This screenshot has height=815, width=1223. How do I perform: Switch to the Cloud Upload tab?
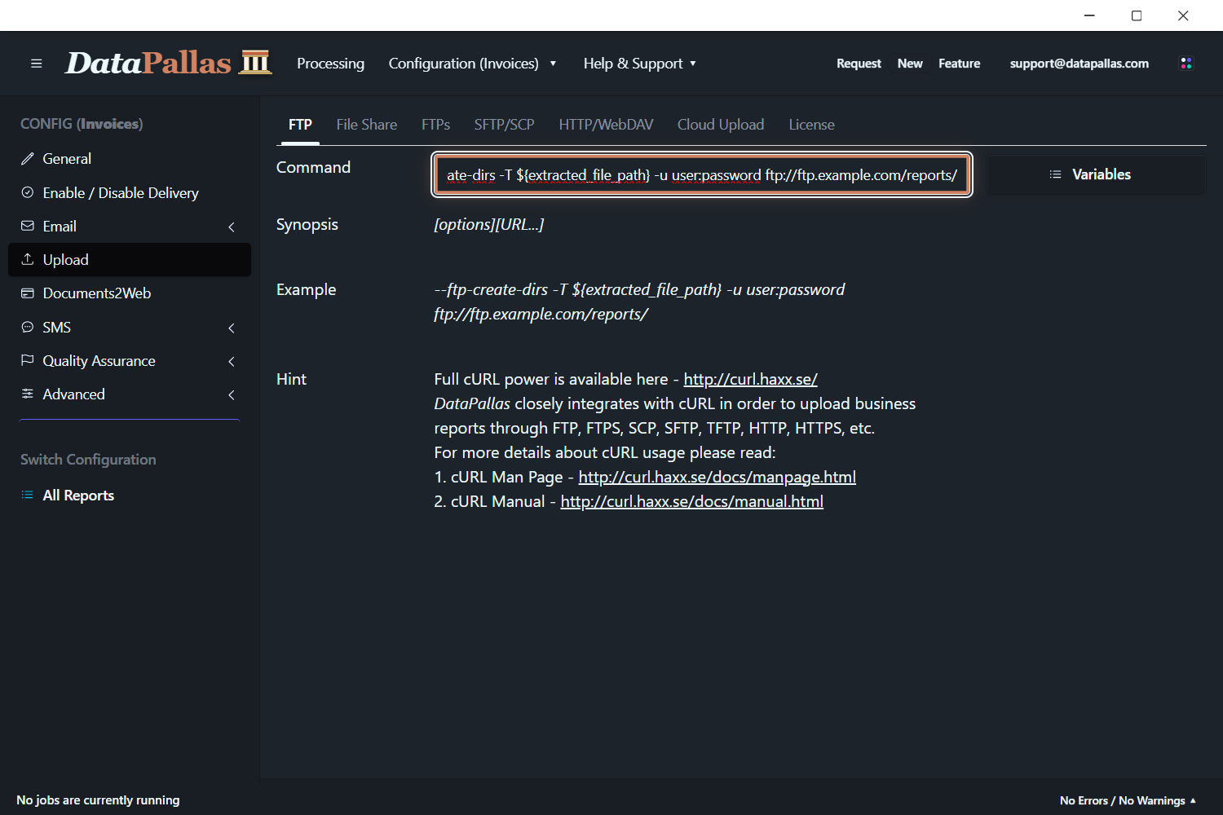721,125
